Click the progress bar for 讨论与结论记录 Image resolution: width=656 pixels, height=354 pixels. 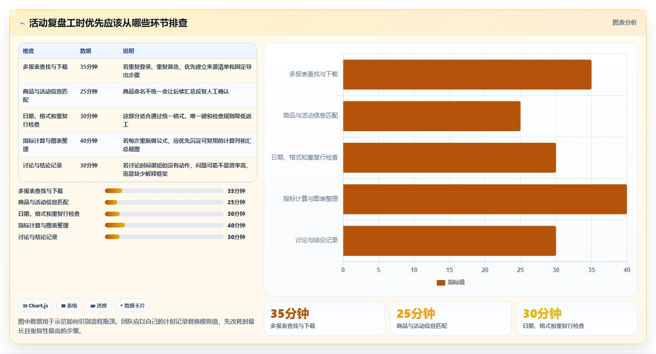164,237
